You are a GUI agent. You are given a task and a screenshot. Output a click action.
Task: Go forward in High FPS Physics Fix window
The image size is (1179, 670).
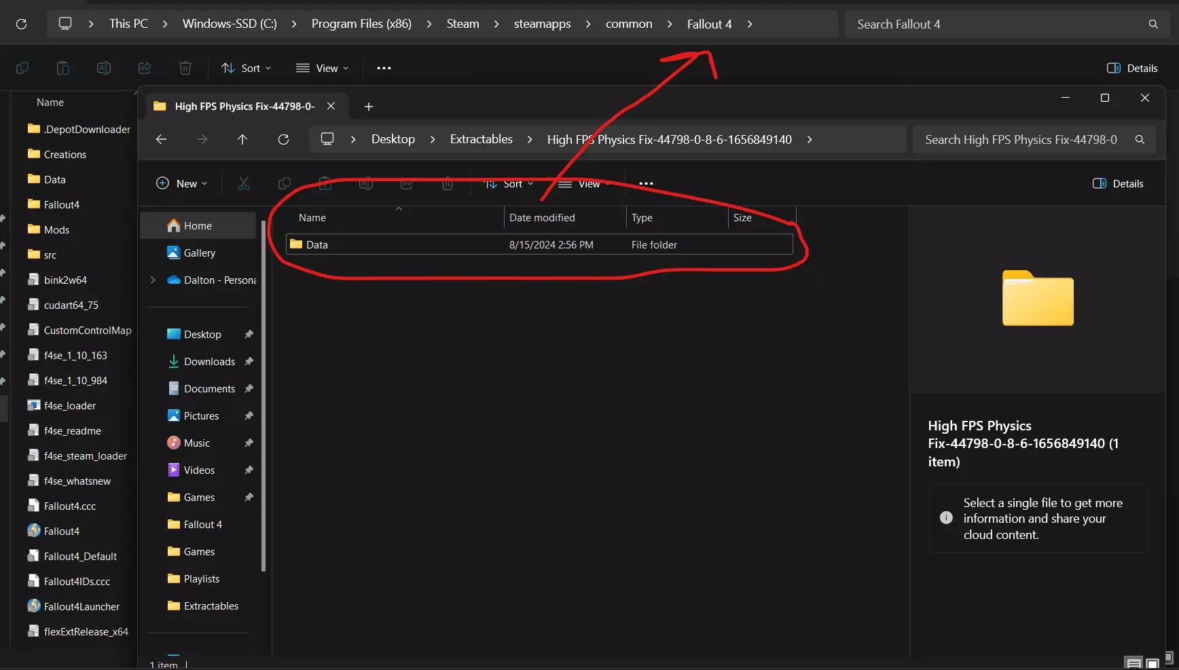tap(202, 139)
